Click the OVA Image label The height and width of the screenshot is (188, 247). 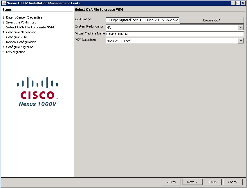coord(83,19)
